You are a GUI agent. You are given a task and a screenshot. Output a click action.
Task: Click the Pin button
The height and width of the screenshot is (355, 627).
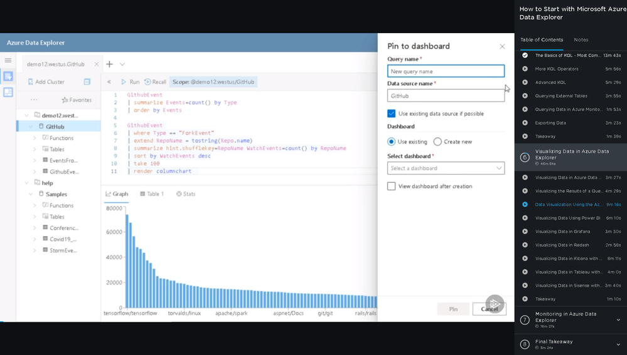point(453,309)
